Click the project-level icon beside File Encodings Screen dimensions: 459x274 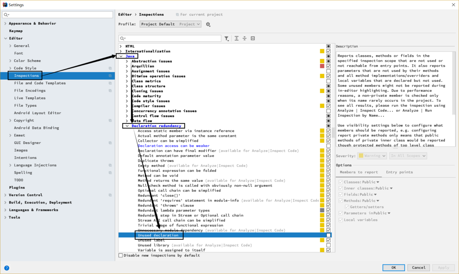[x=110, y=90]
